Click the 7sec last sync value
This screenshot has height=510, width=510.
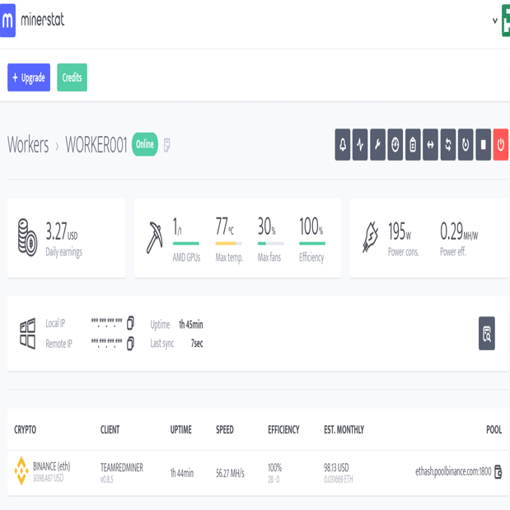click(197, 343)
